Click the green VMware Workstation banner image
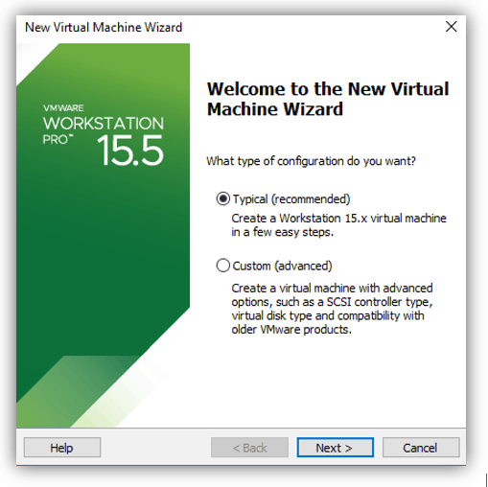 click(x=103, y=236)
